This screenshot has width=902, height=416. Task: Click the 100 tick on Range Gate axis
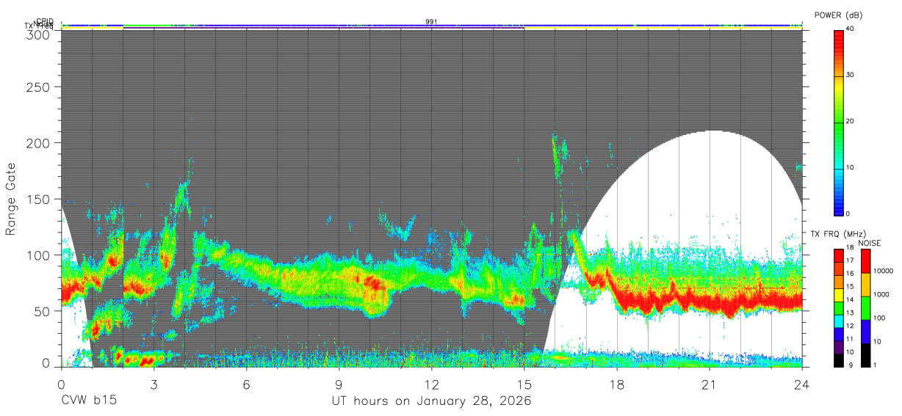coord(38,255)
